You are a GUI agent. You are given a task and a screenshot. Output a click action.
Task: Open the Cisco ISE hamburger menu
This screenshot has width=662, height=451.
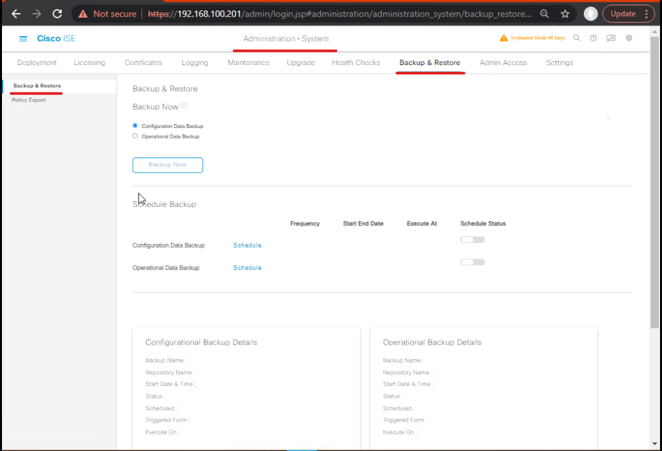tap(23, 39)
